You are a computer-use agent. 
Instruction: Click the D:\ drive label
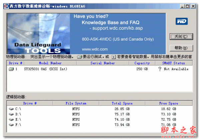(18, 114)
